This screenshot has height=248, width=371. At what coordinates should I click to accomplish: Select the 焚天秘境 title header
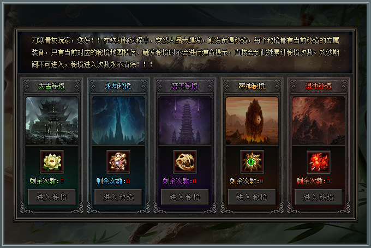tap(184, 86)
